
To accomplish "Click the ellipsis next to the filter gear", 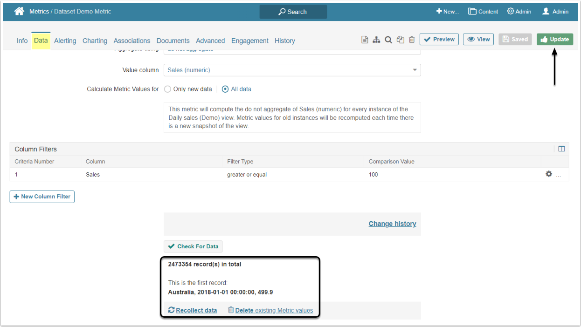I will pos(559,175).
